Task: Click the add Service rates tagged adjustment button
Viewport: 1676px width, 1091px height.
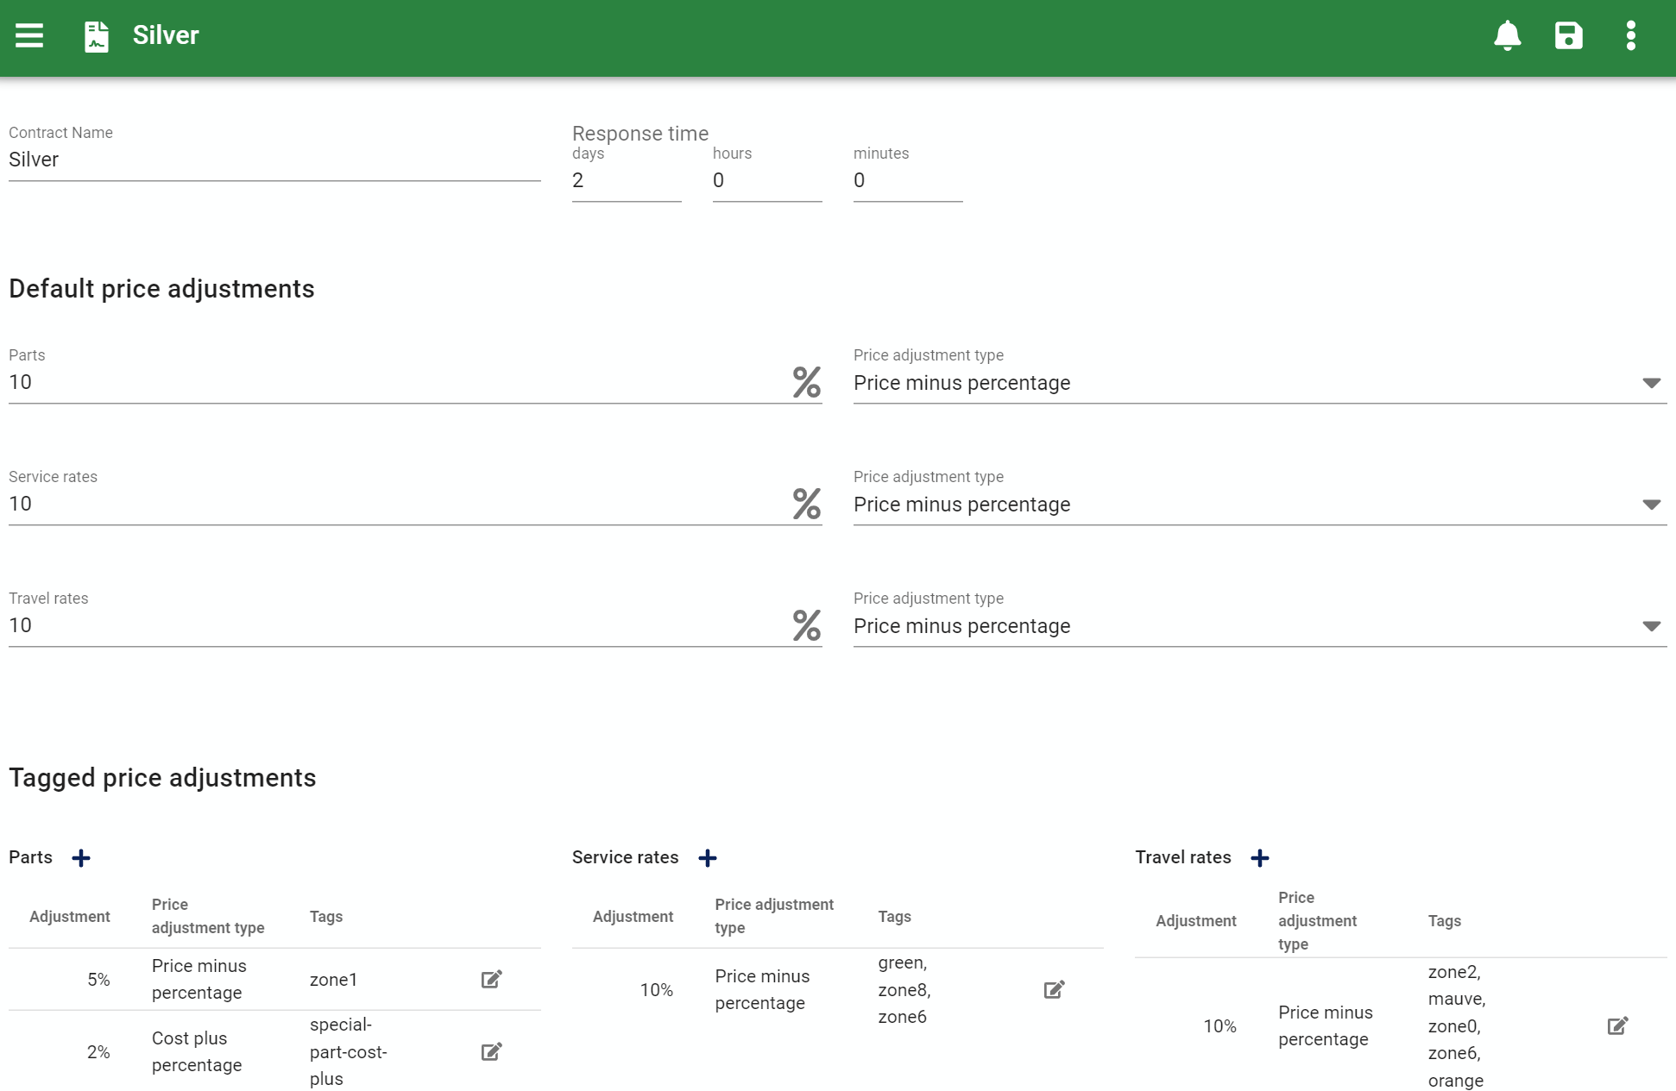Action: point(708,856)
